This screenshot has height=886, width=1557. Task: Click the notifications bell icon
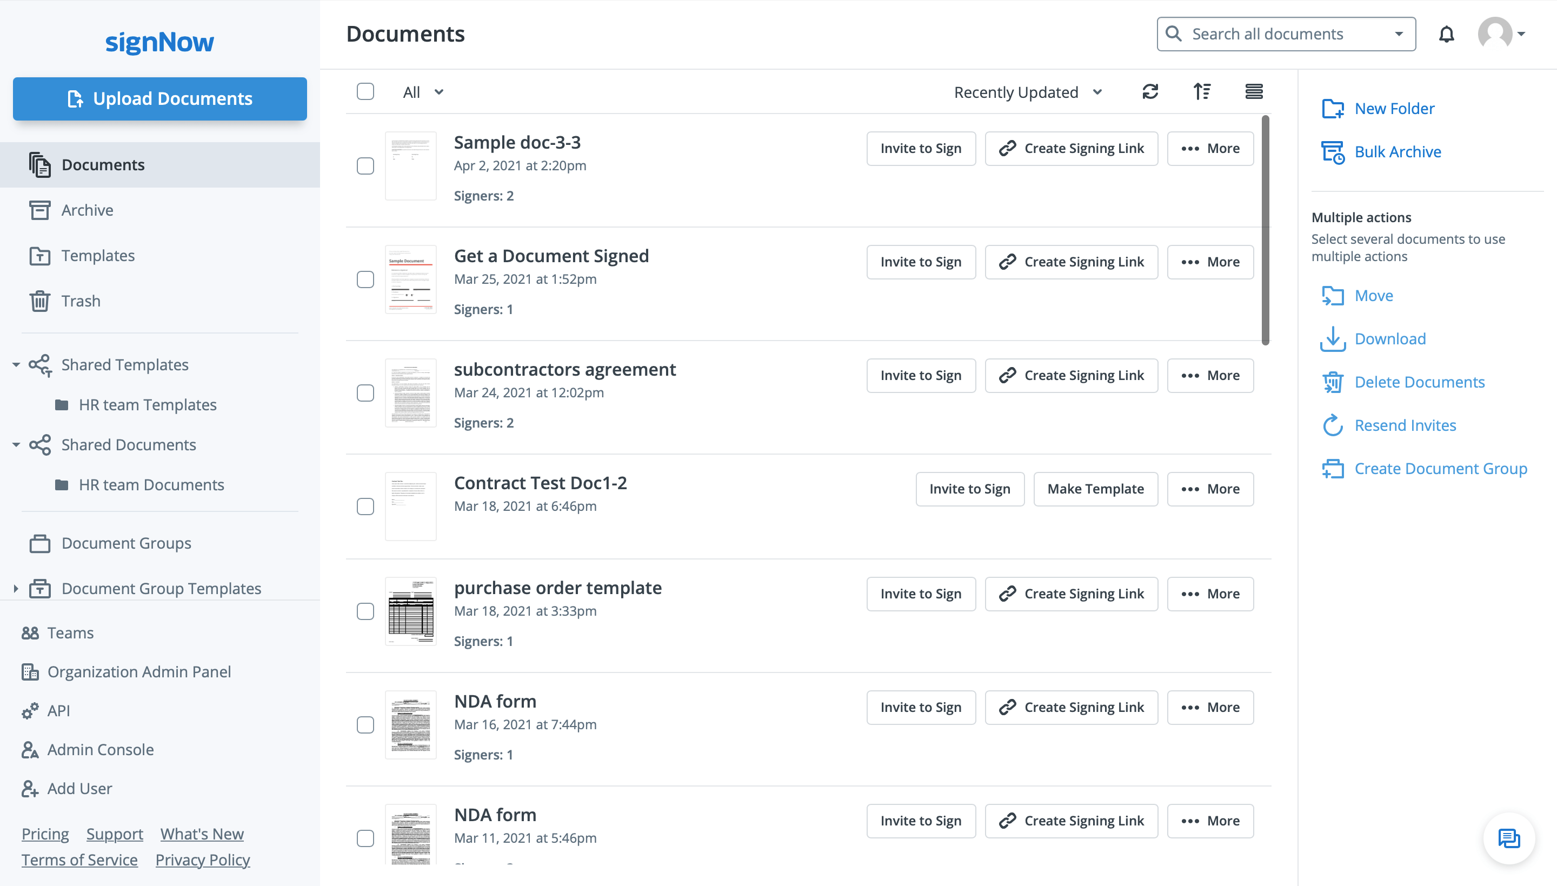coord(1446,34)
